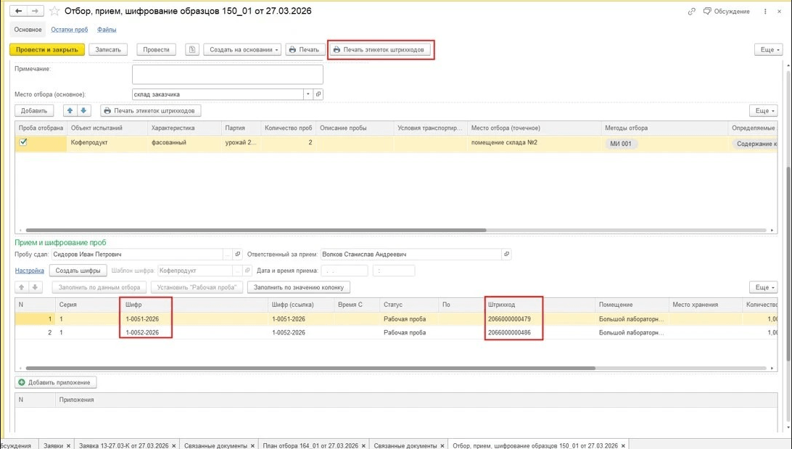Viewport: 792px width, 449px height.
Task: Click the Методы отбора value МИ 001
Action: pos(620,144)
